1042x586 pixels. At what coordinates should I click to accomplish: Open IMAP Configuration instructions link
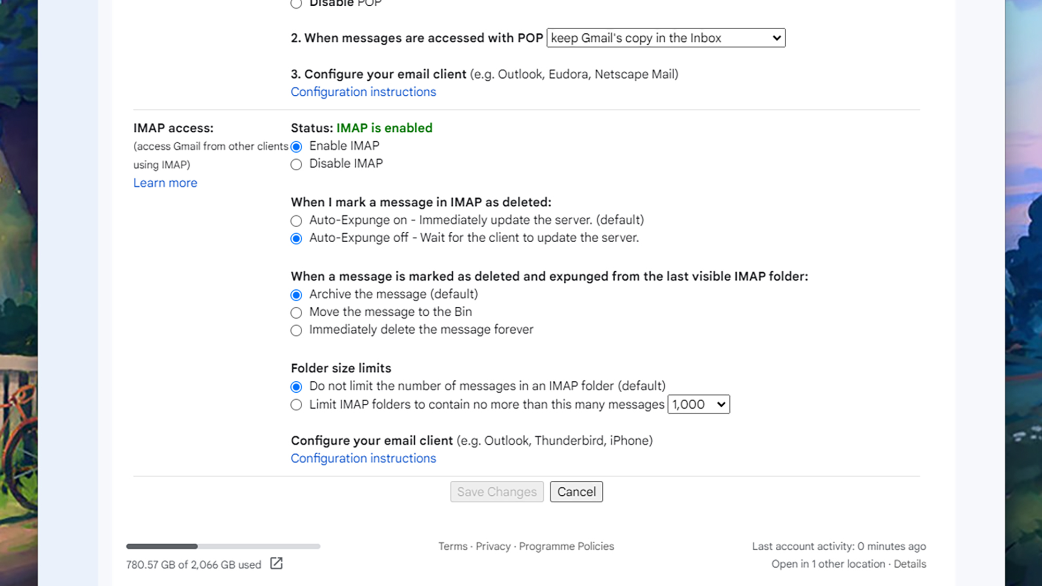tap(363, 458)
